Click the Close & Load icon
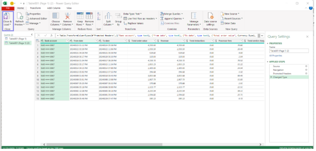 tap(7, 16)
